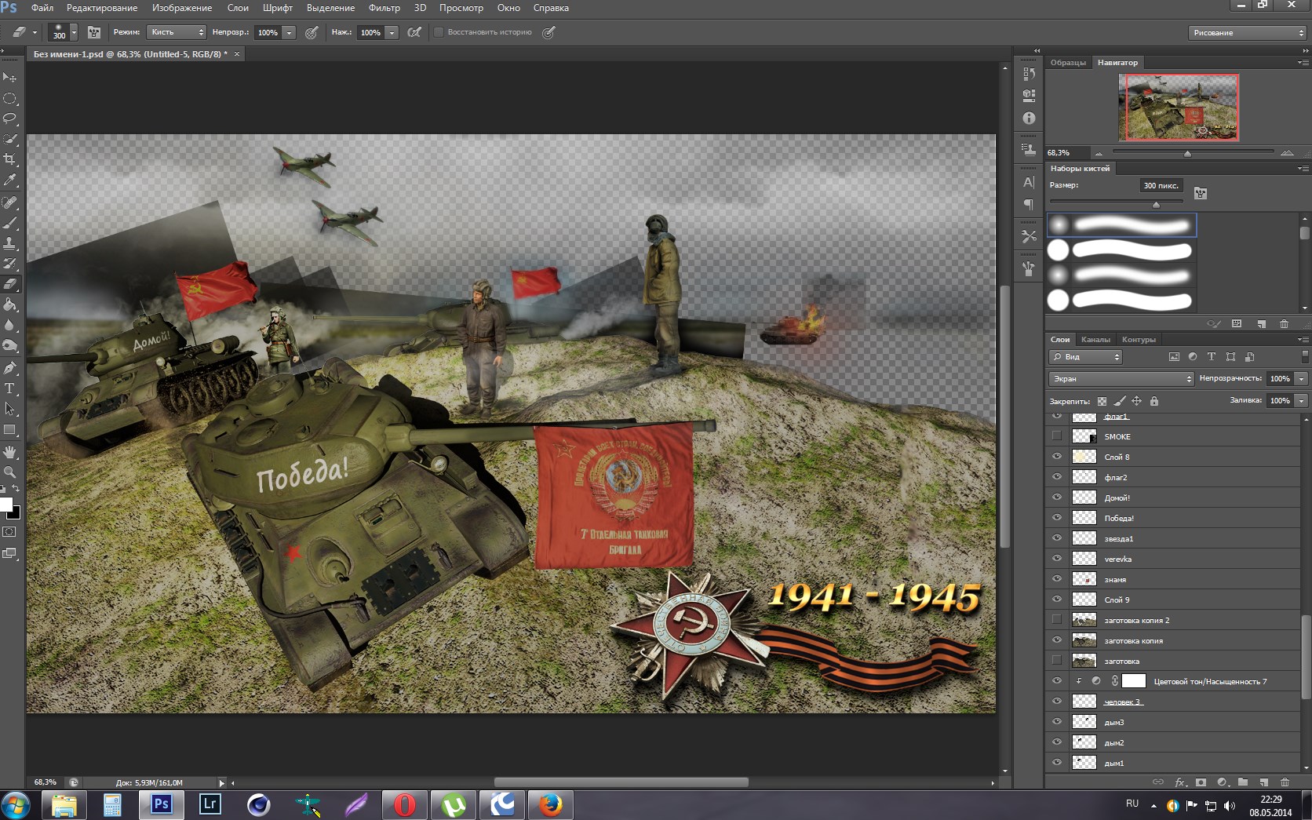This screenshot has height=820, width=1312.
Task: Add a layer style via fx icon
Action: [x=1179, y=782]
